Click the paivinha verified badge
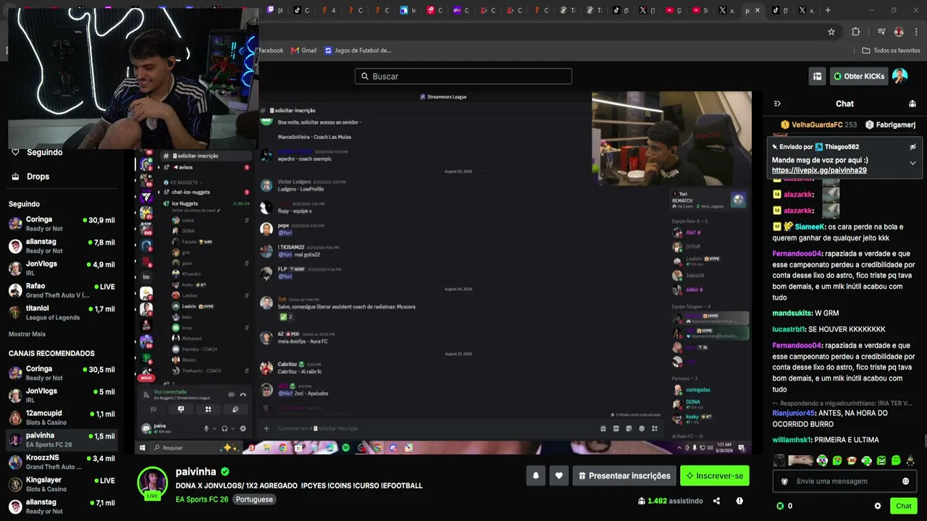Image resolution: width=927 pixels, height=521 pixels. pos(225,472)
